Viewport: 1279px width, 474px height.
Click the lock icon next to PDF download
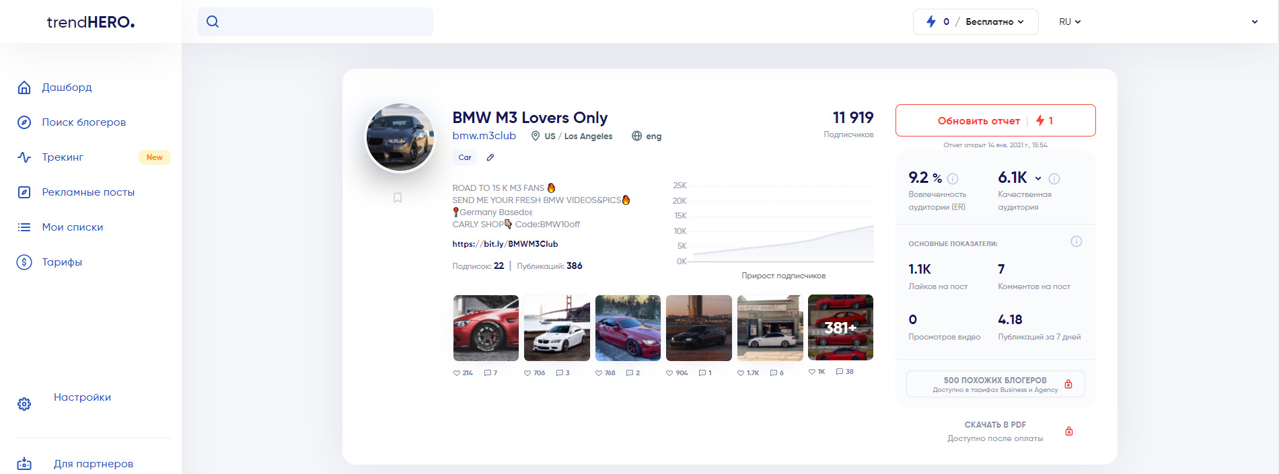coord(1069,431)
